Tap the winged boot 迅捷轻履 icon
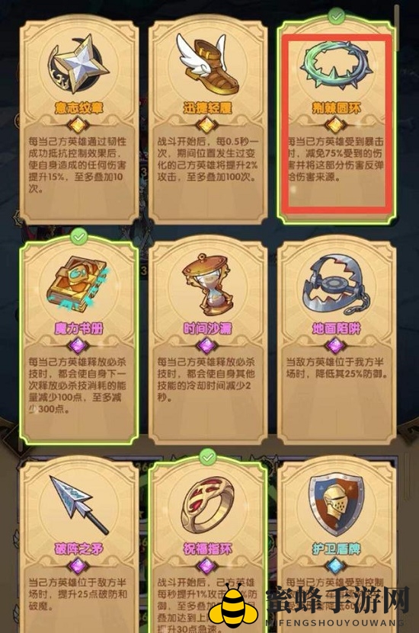Screen dimensions: 419x633 (x=206, y=63)
